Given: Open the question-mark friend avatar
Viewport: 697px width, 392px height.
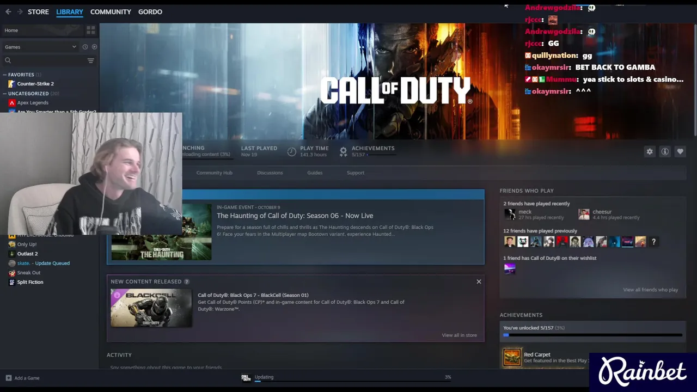Looking at the screenshot, I should (653, 242).
